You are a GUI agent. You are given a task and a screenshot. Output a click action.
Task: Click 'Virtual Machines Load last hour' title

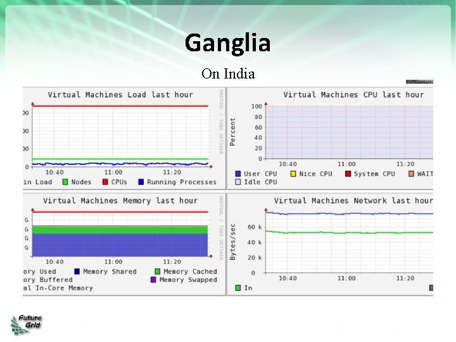click(120, 95)
